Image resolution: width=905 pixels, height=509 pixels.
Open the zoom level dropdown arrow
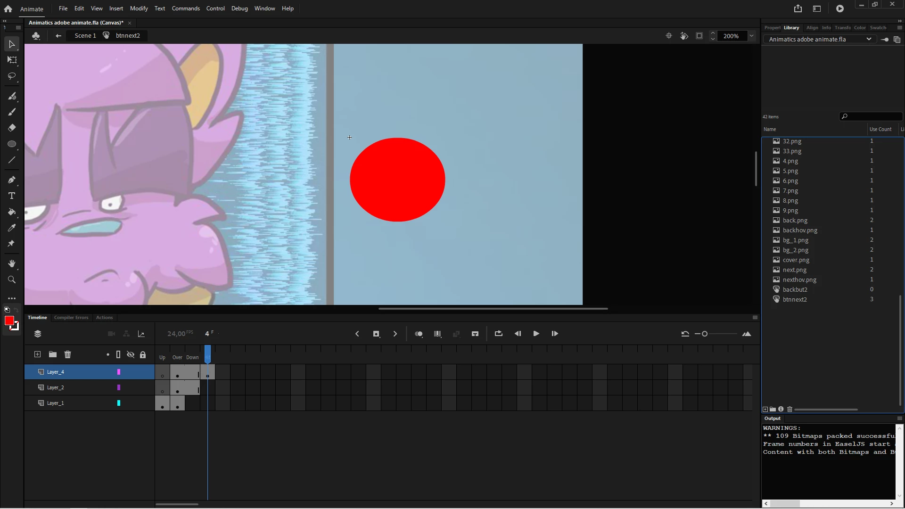751,36
